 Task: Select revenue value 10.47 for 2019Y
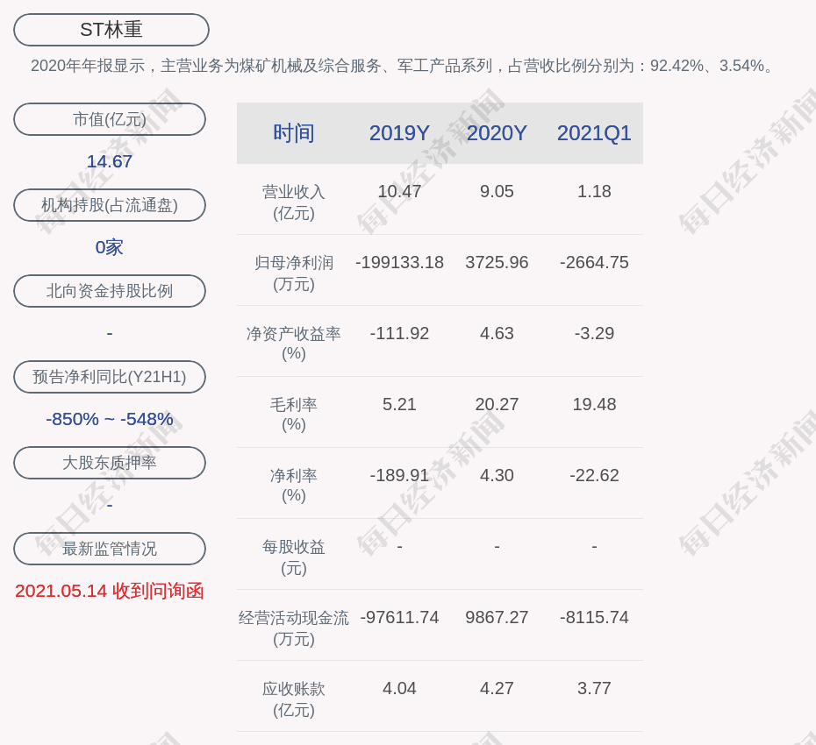click(x=399, y=191)
